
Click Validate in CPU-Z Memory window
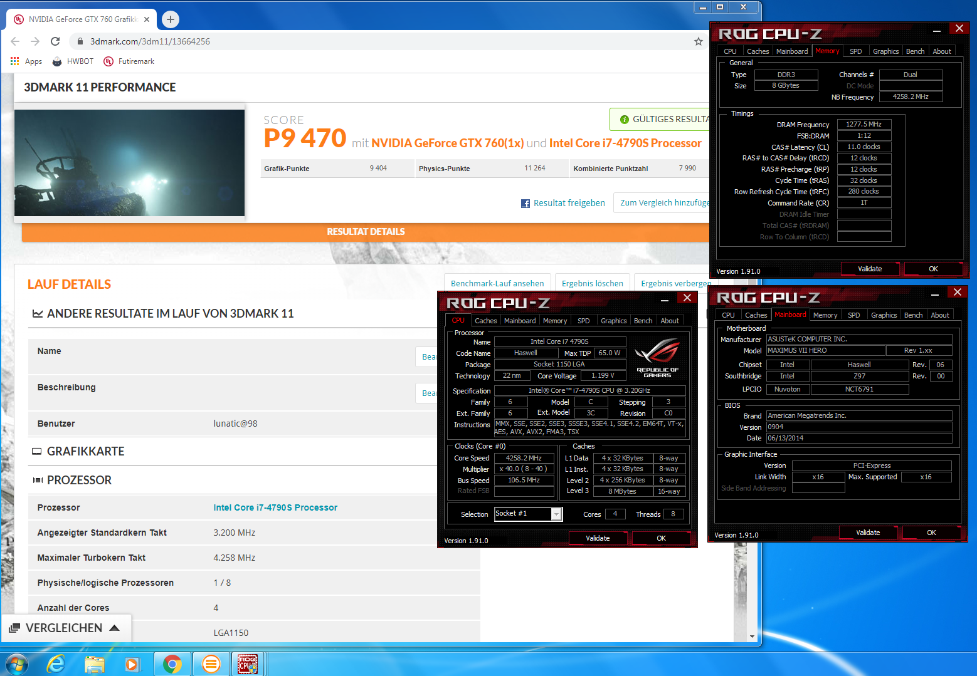click(870, 269)
